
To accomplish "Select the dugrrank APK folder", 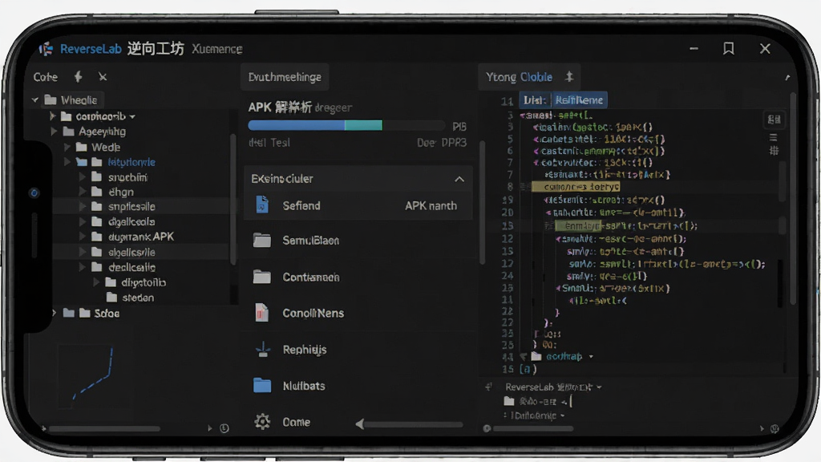I will (x=141, y=237).
